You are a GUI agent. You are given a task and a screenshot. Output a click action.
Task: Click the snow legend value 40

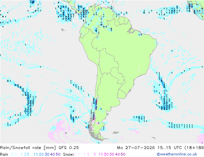click(x=117, y=154)
